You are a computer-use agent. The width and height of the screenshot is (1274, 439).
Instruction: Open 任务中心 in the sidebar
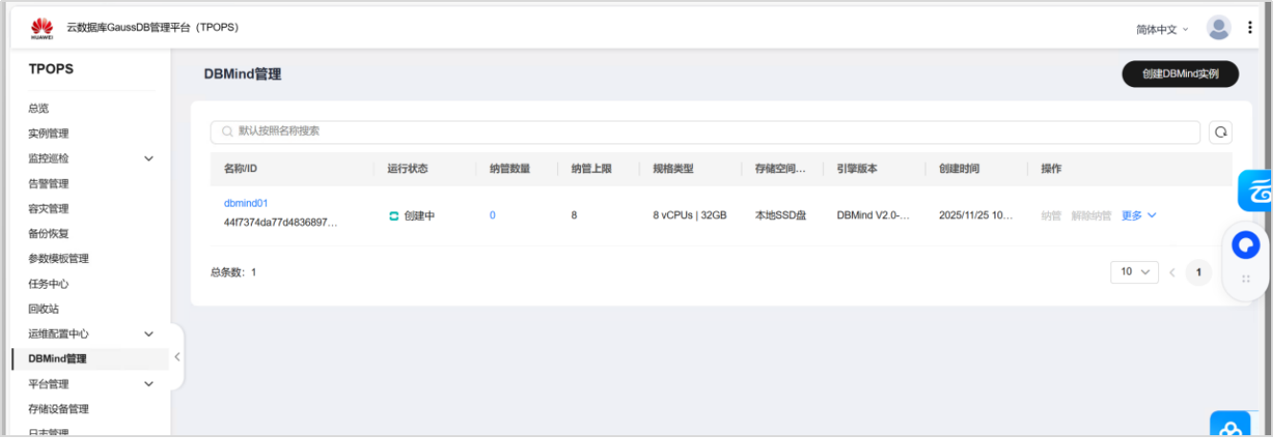pyautogui.click(x=49, y=284)
